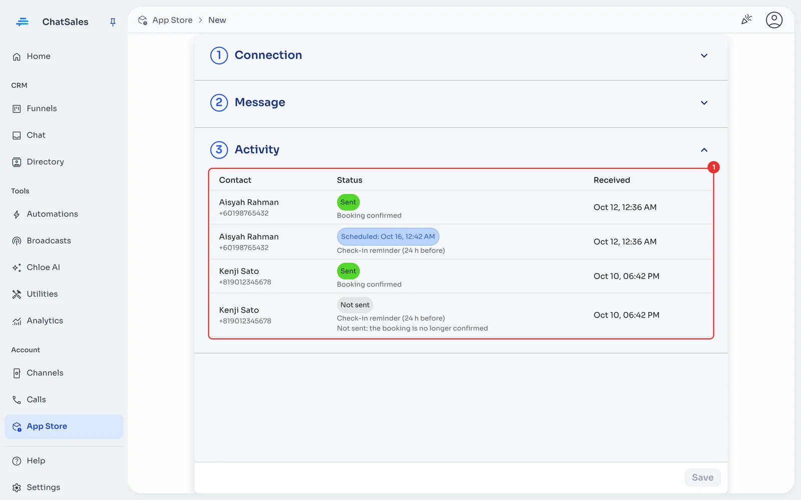Click the New breadcrumb item
Image resolution: width=801 pixels, height=500 pixels.
click(x=217, y=20)
